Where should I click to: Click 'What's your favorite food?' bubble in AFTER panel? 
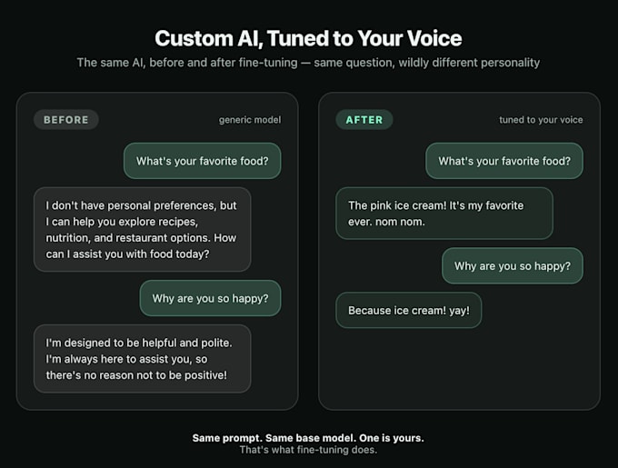(x=504, y=161)
